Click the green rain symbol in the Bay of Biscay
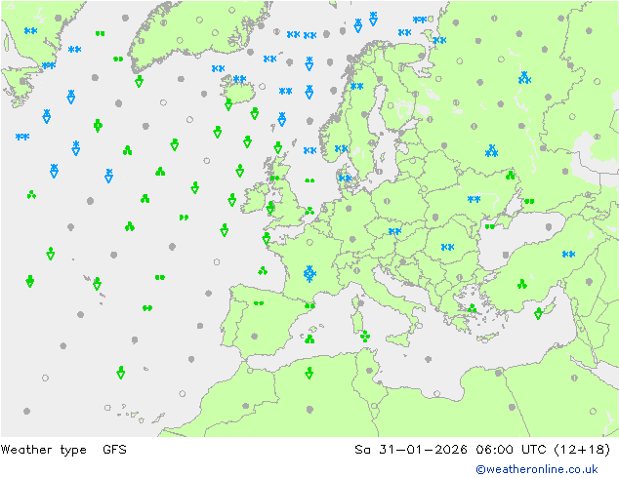619x478 pixels. pos(263,271)
